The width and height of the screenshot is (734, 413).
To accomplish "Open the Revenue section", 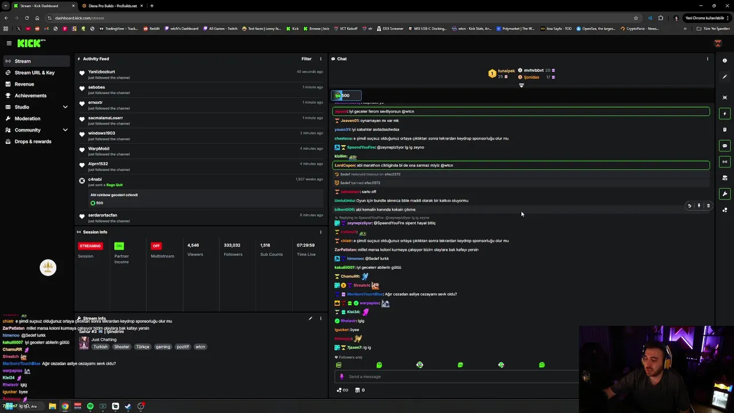I will (37, 84).
